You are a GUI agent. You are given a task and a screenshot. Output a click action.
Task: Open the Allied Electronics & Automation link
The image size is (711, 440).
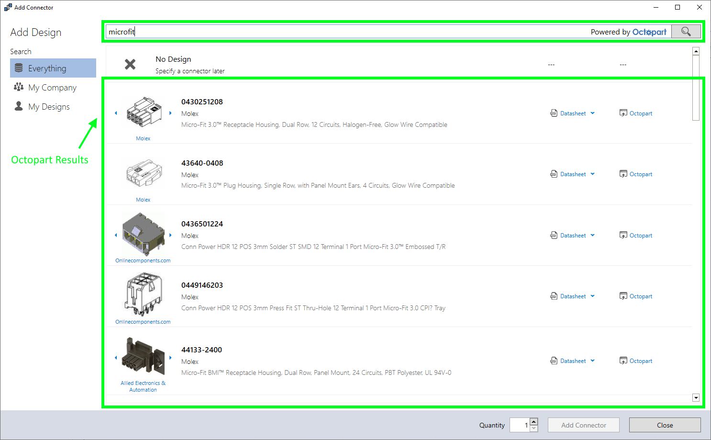(143, 386)
